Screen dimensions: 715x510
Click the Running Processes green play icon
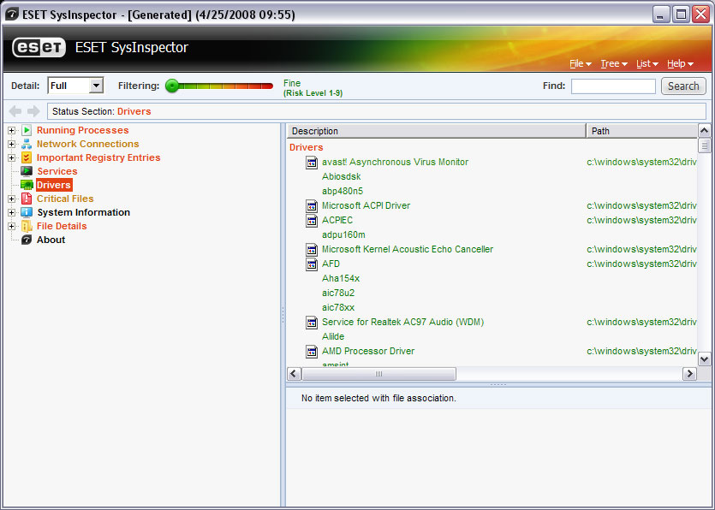tap(27, 130)
